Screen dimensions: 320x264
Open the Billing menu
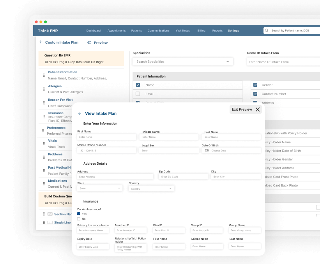[201, 31]
